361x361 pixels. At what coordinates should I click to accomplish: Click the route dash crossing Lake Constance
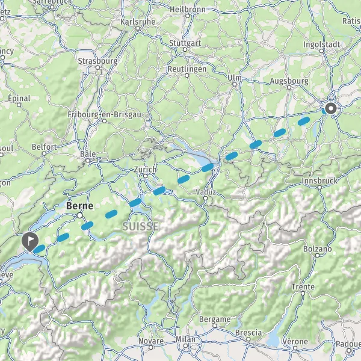click(208, 168)
